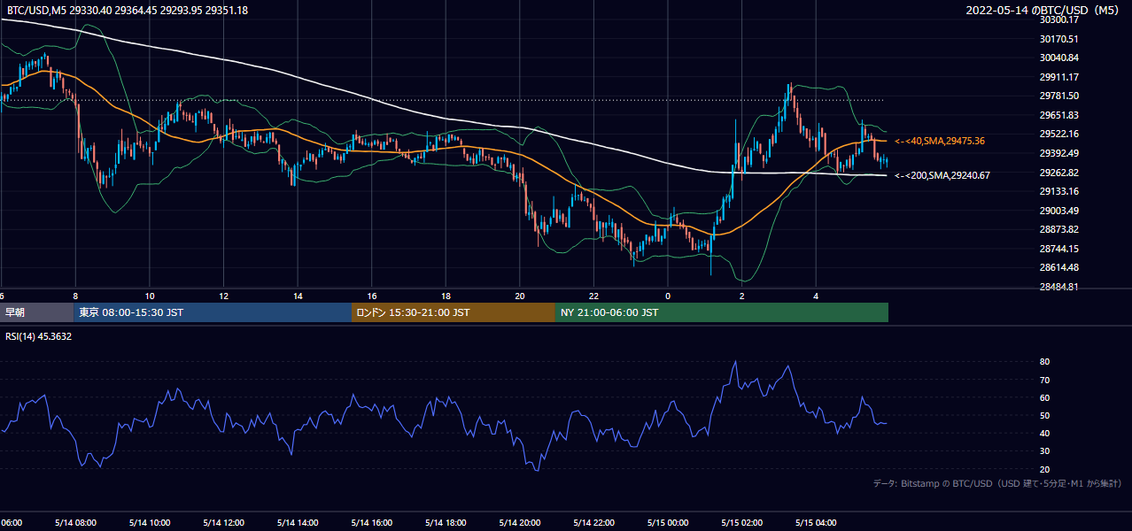Click the 5/14 14:00 date axis label
Viewport: 1132px width, 531px height.
[x=297, y=522]
